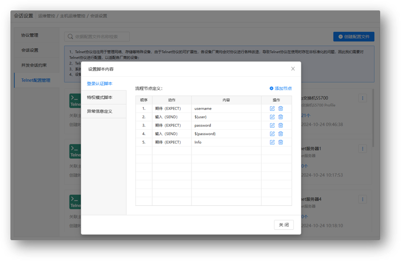401x261 pixels.
Task: Open the three-dot menu on the S5700 card
Action: point(362,98)
